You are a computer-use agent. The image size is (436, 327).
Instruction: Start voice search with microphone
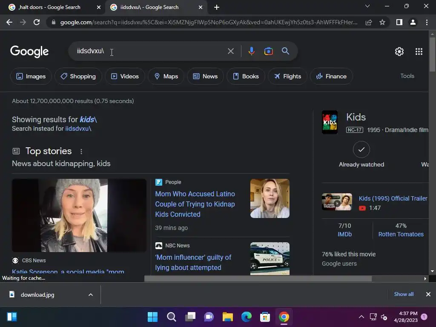point(251,51)
